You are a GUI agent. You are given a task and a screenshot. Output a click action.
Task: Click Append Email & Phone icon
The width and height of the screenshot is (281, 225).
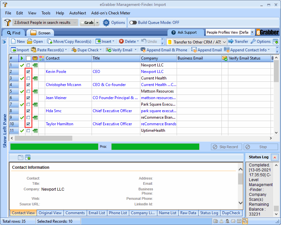click(x=143, y=50)
